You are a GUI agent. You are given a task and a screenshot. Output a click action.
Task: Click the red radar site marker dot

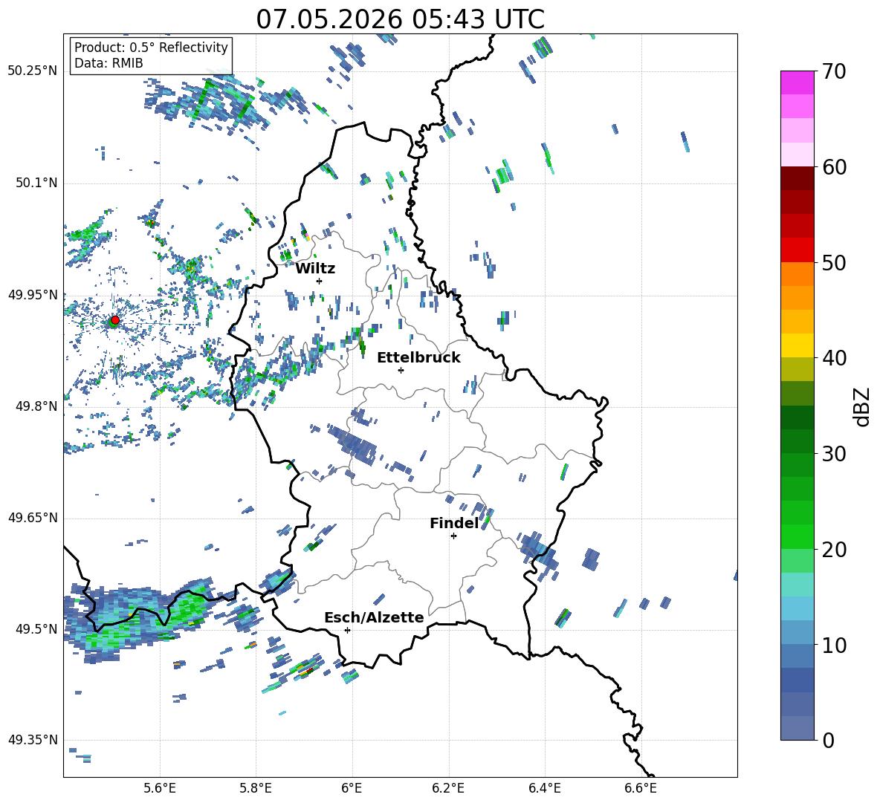[115, 319]
